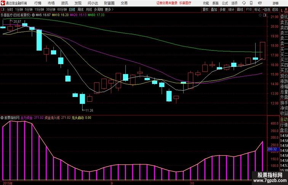The image size is (288, 185).
Task: Click the 乐普医疗(日线 前复权) chart title
Action: 16,15
